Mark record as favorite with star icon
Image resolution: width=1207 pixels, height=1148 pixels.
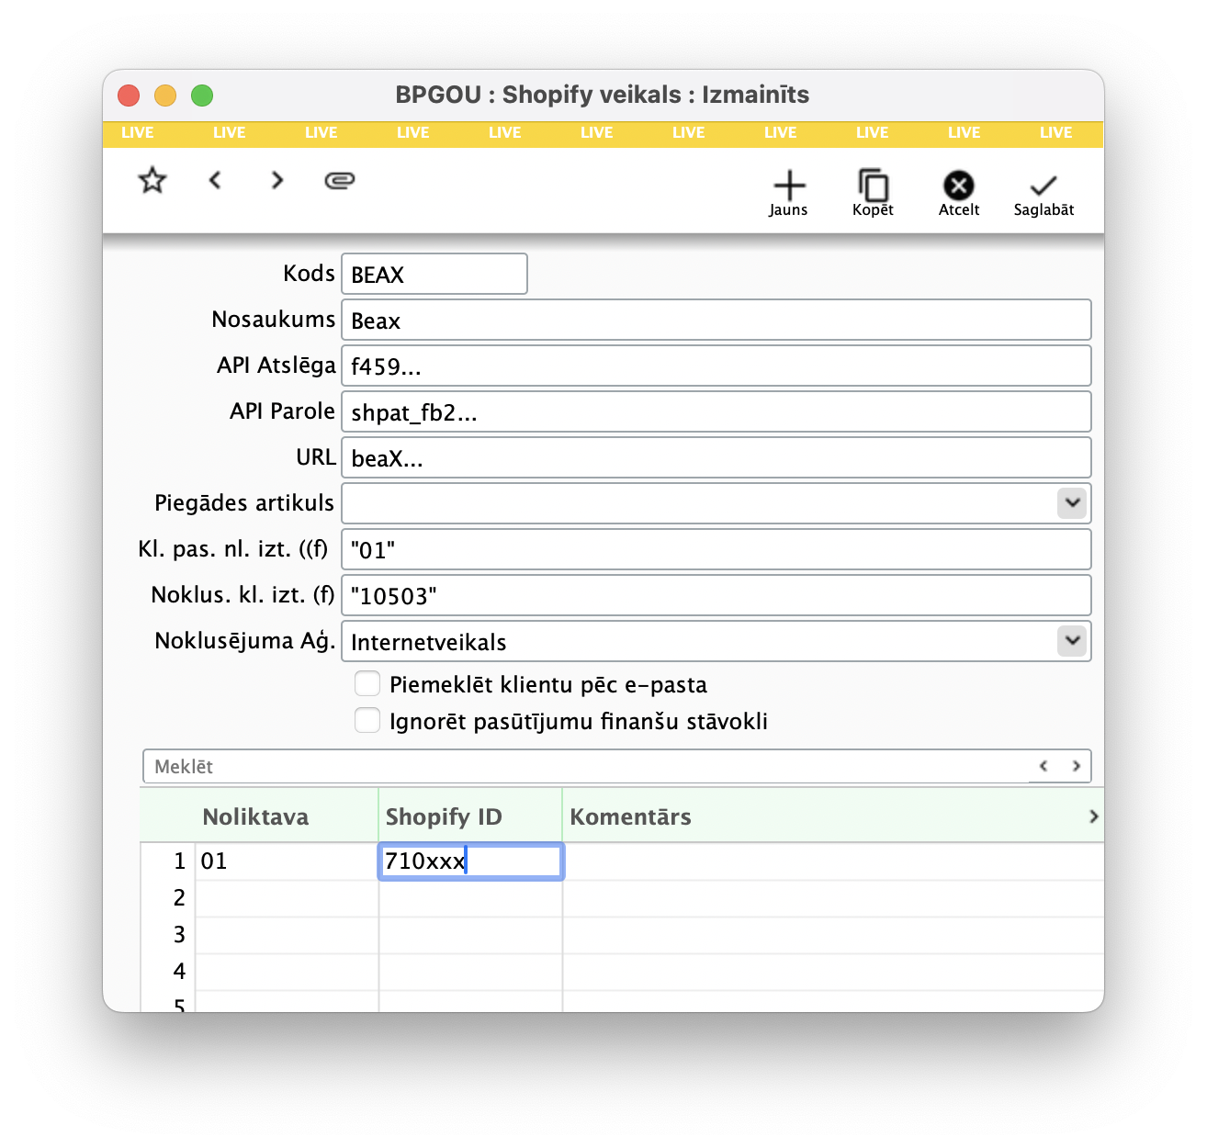152,180
